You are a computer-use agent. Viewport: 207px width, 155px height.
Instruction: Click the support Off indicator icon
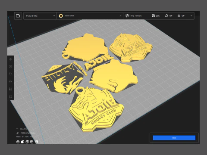166,16
